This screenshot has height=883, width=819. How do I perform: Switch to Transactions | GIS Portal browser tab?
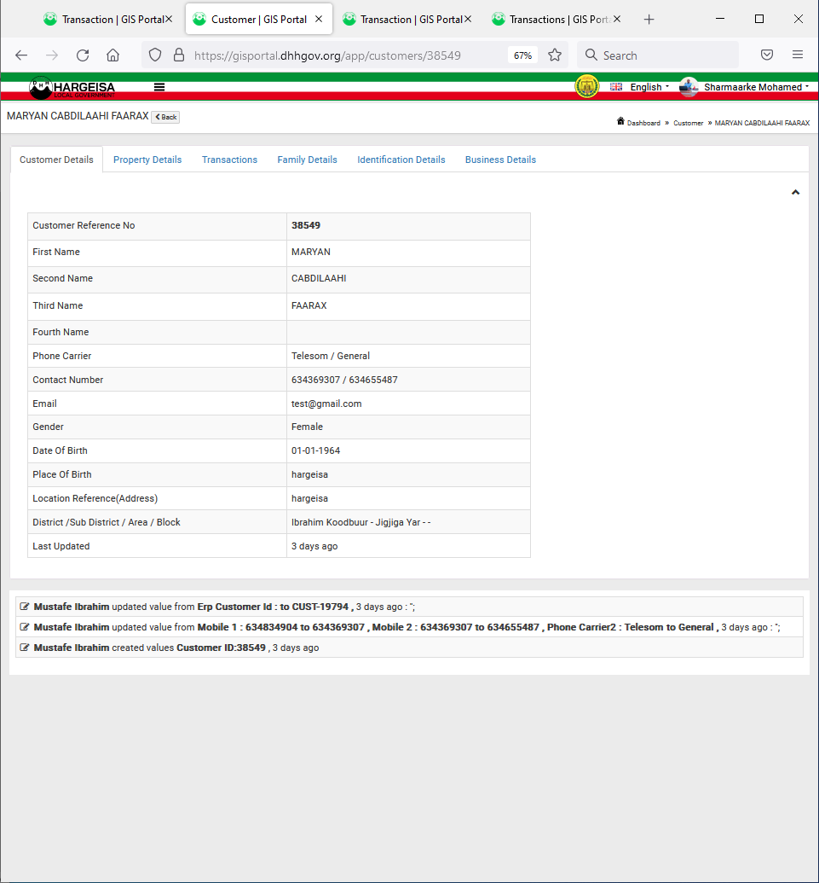click(x=557, y=19)
